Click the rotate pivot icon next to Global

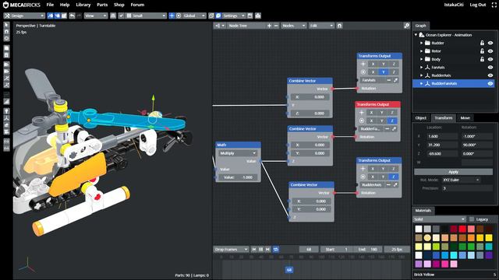point(179,16)
